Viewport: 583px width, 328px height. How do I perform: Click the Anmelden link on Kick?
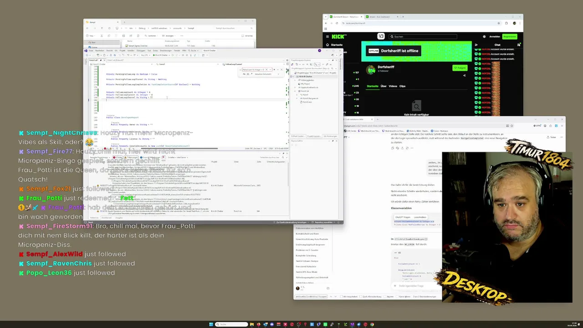click(495, 36)
